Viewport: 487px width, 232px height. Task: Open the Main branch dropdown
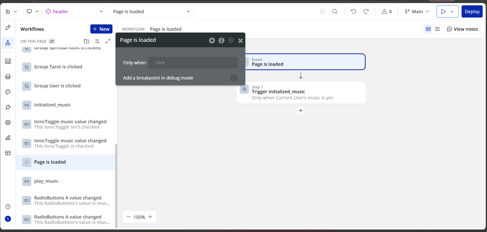coord(417,11)
